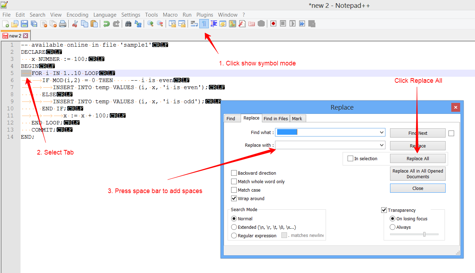The width and height of the screenshot is (475, 273).
Task: Click the Replace All button
Action: point(418,158)
